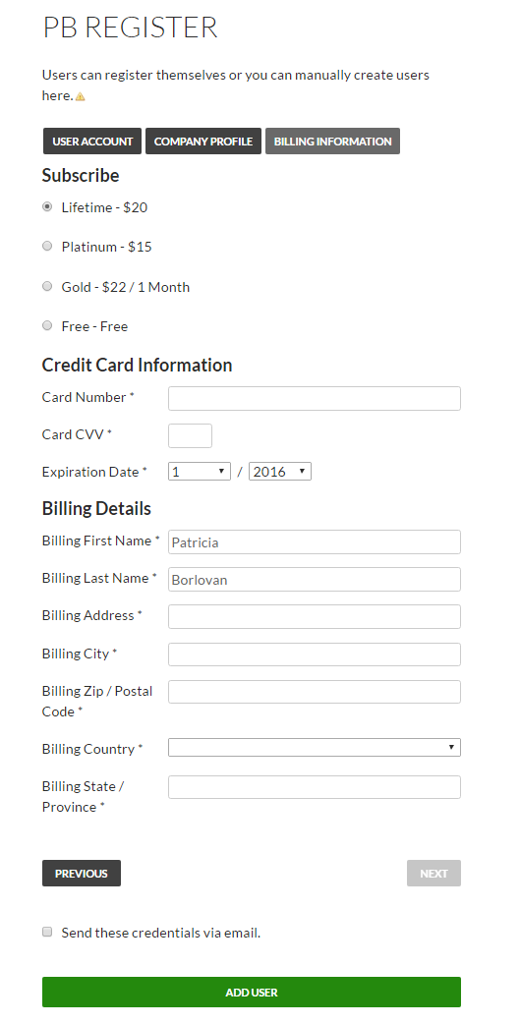The height and width of the screenshot is (1024, 520).
Task: Select the Billing Zip / Postal Code field
Action: pyautogui.click(x=315, y=692)
